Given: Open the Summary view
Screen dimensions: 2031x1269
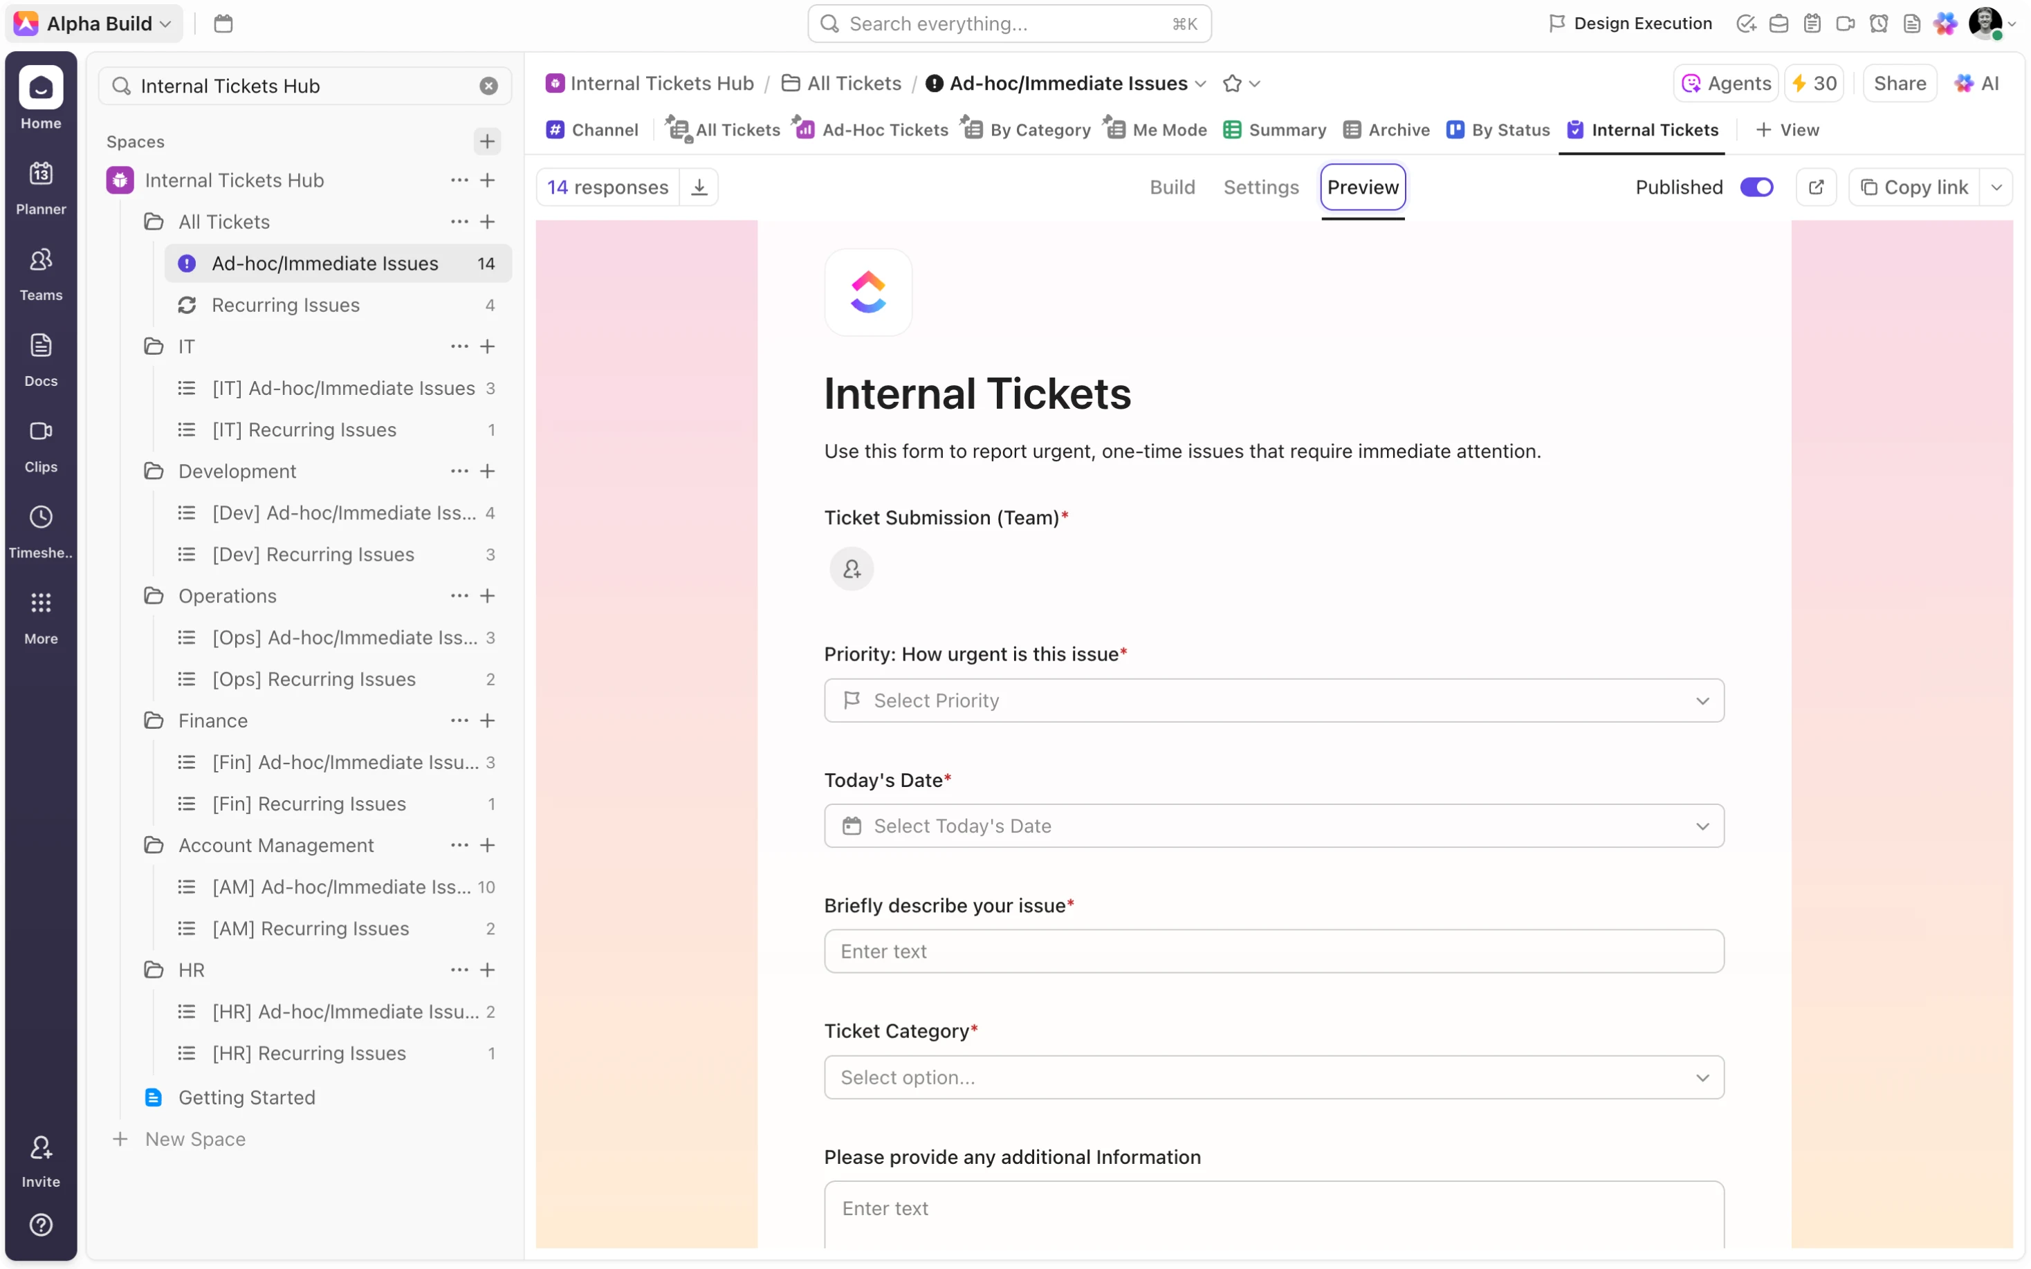Looking at the screenshot, I should pos(1274,129).
